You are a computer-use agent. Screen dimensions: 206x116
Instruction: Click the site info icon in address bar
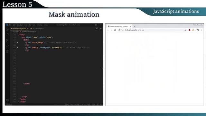tap(119, 30)
